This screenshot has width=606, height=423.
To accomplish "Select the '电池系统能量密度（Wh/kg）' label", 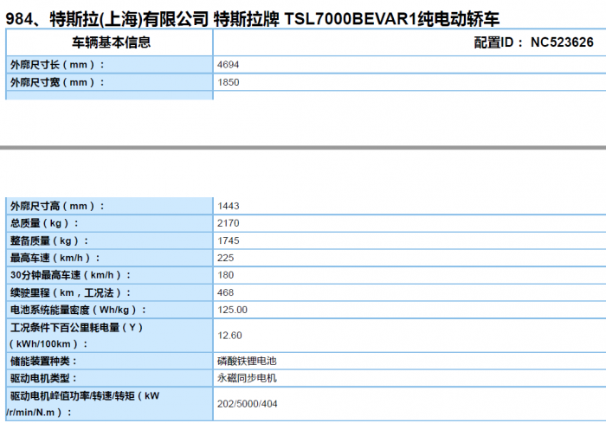I will pos(79,310).
